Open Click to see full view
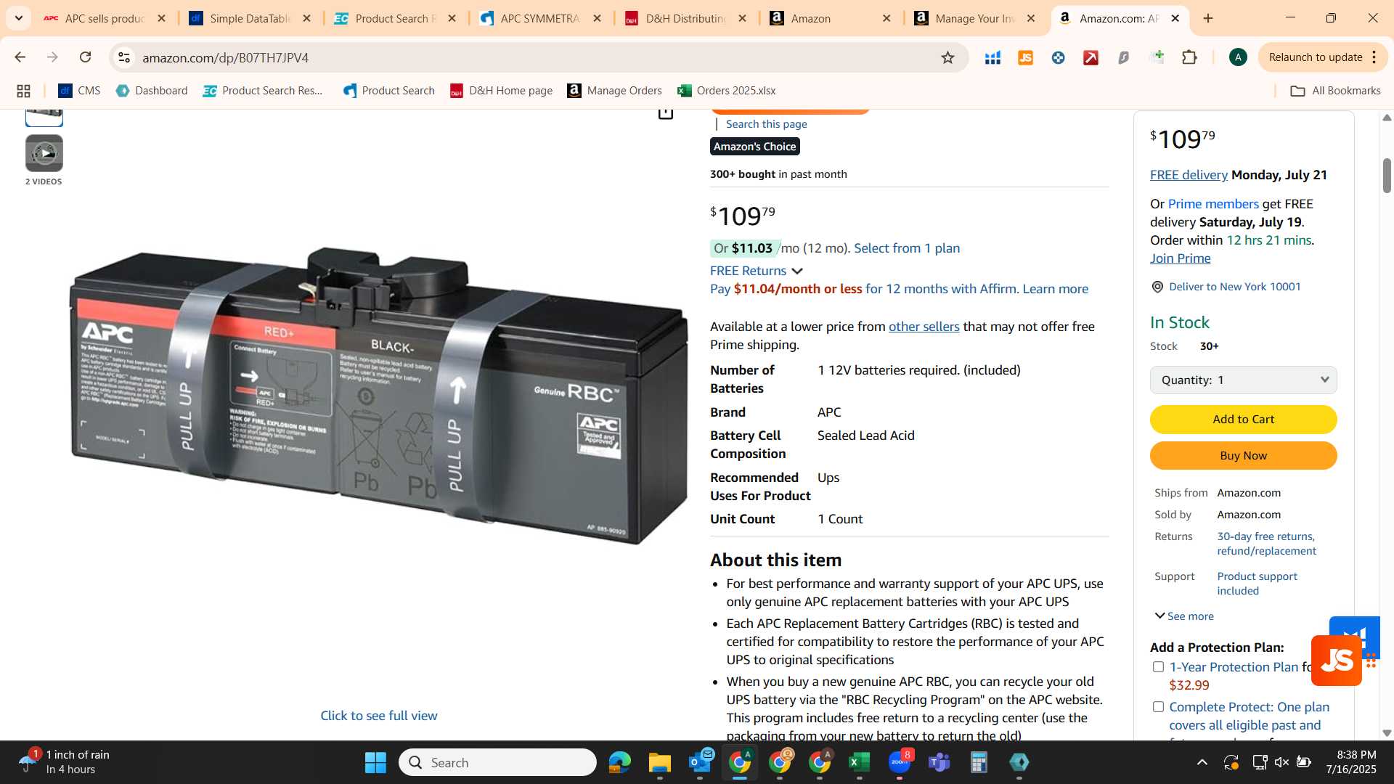The width and height of the screenshot is (1394, 784). tap(378, 716)
